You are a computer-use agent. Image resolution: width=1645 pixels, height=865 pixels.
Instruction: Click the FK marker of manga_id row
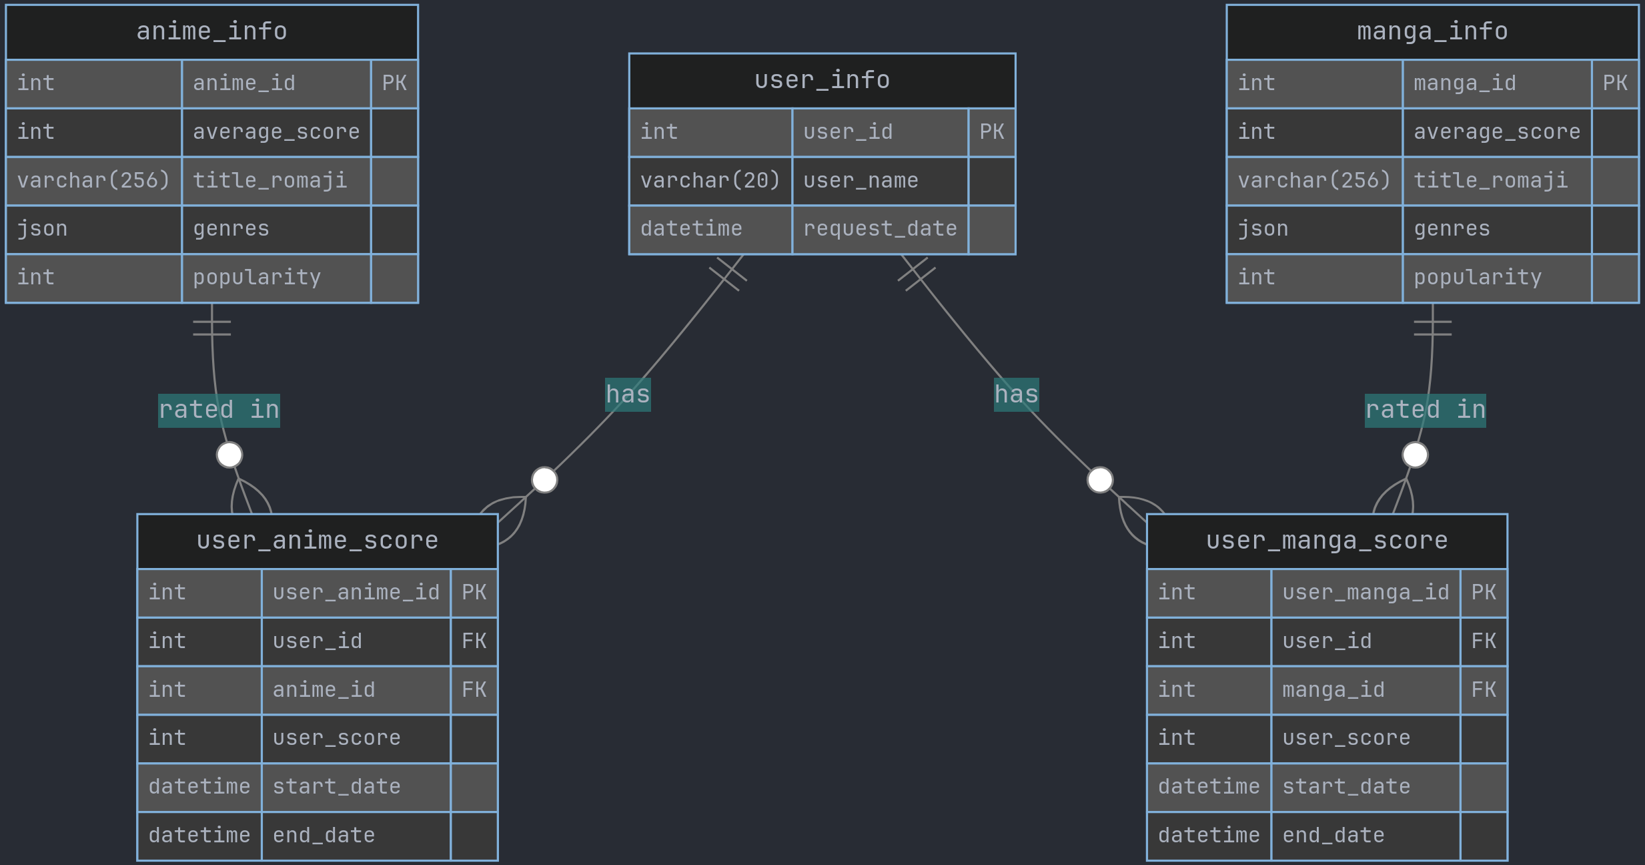click(x=1484, y=689)
